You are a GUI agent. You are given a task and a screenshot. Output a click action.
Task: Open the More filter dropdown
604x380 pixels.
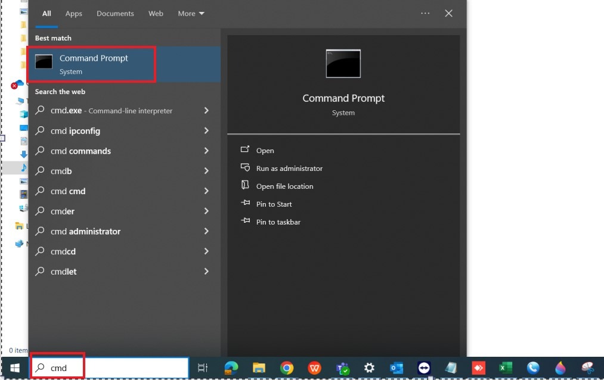point(191,14)
